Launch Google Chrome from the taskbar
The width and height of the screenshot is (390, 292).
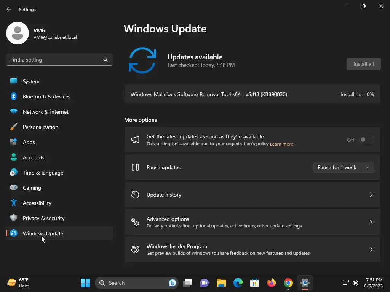coord(288,283)
